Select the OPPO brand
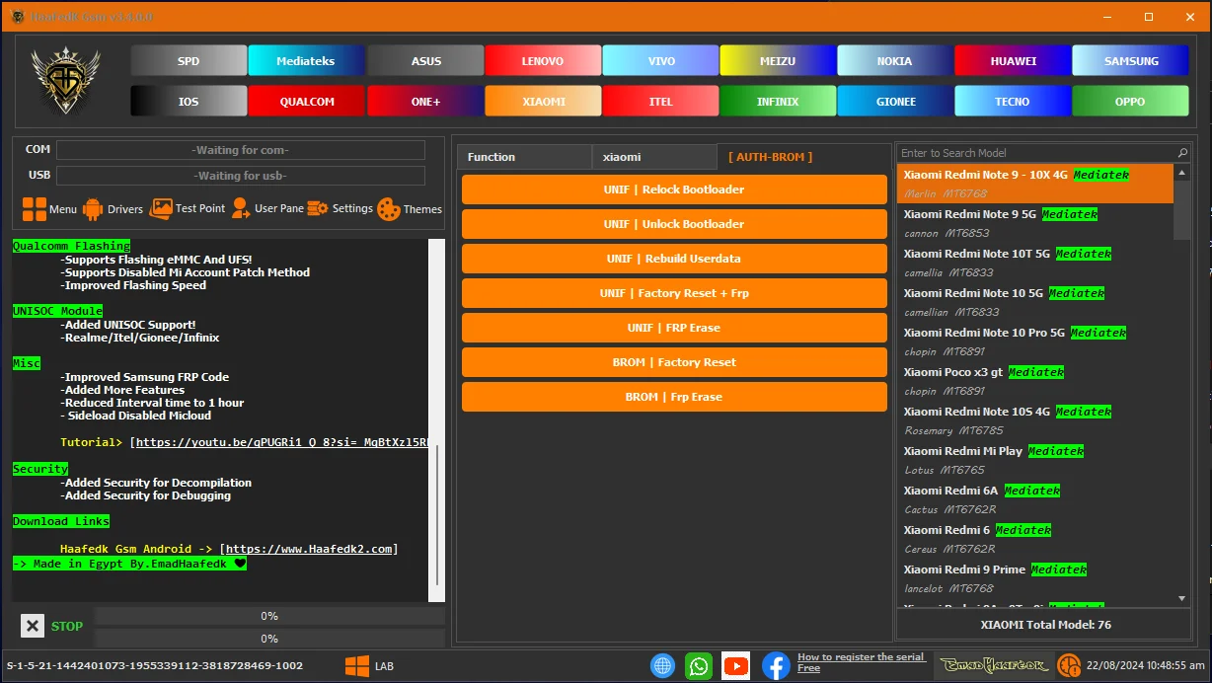1212x683 pixels. 1131,102
